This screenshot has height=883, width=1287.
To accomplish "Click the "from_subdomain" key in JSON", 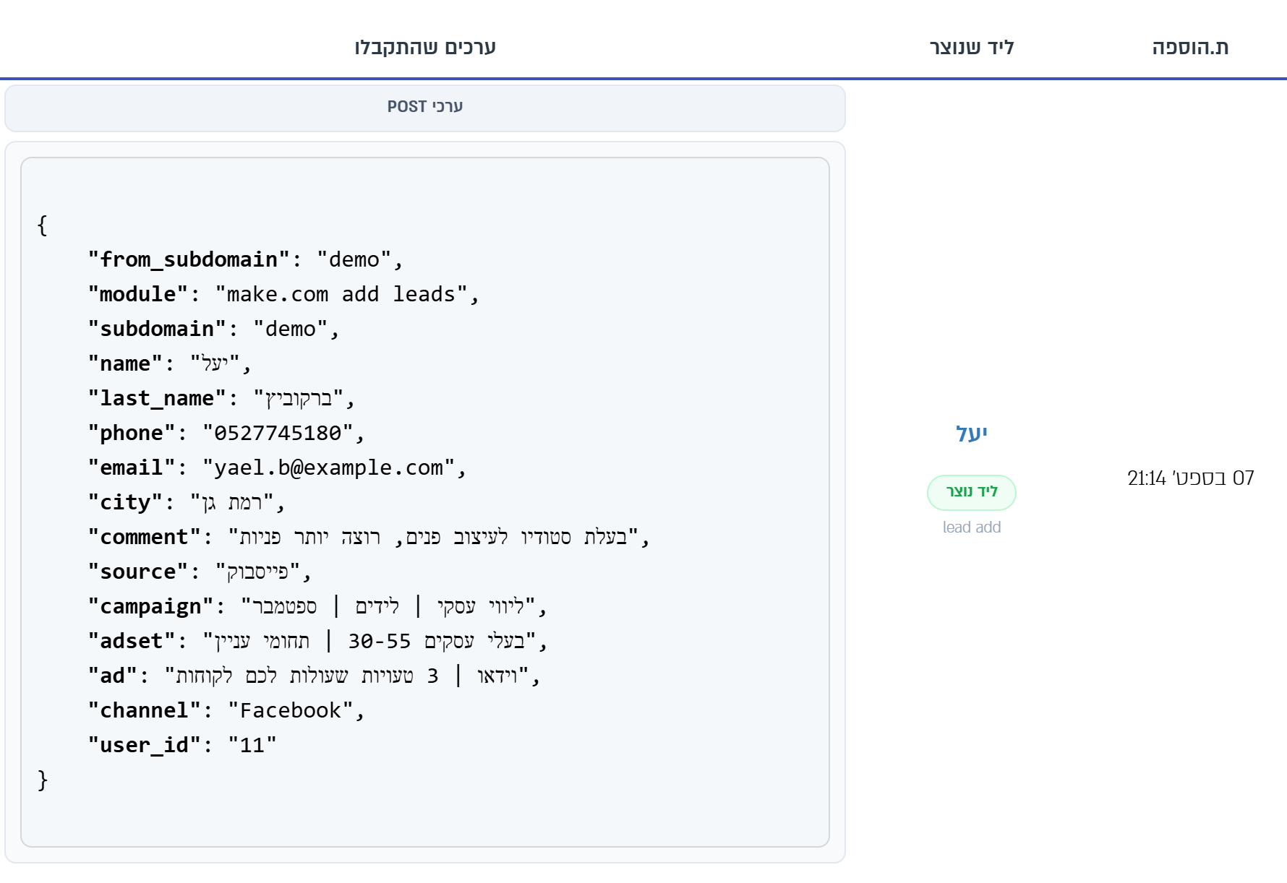I will pyautogui.click(x=189, y=259).
